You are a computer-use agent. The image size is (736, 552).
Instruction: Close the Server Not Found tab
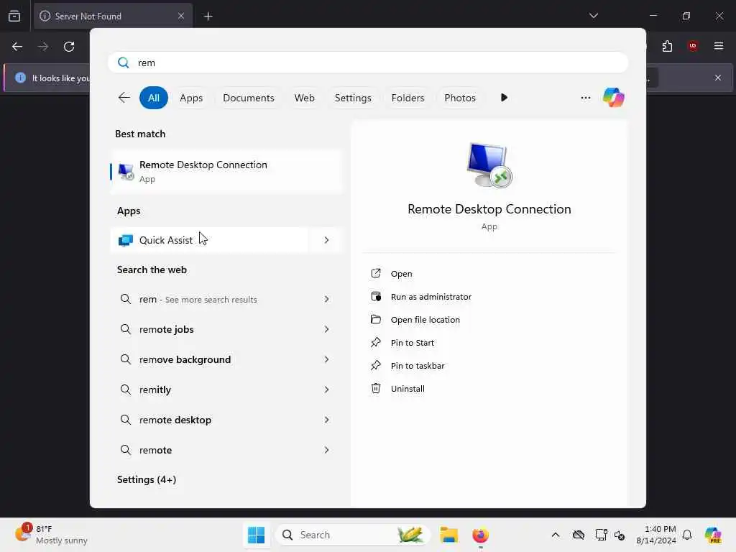click(181, 16)
